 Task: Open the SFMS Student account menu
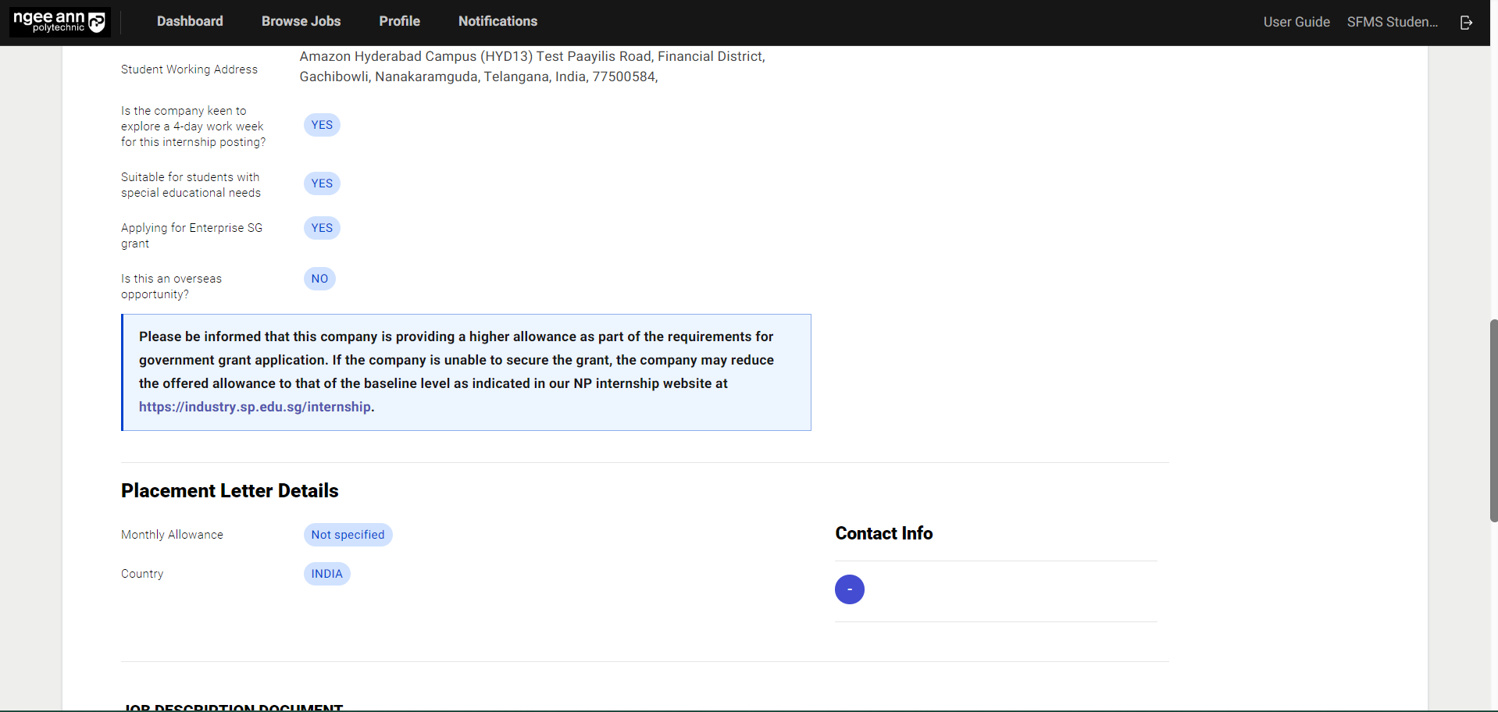click(1392, 23)
